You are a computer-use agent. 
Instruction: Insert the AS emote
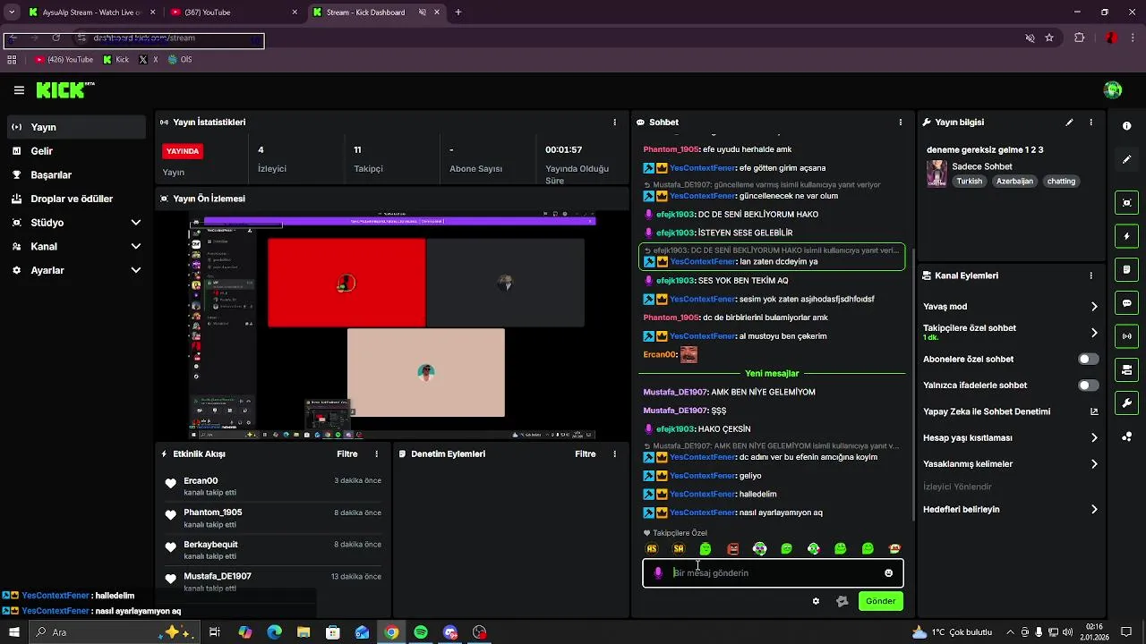point(652,549)
